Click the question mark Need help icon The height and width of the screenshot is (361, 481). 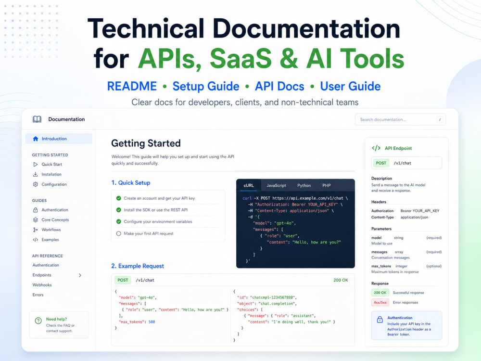(38, 321)
